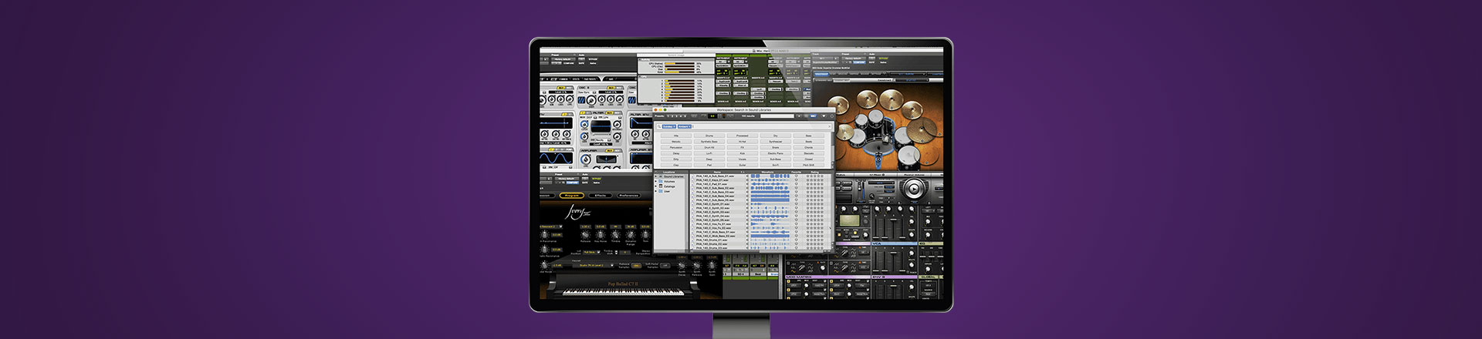1482x339 pixels.
Task: Click the Ivory Release knob
Action: pyautogui.click(x=585, y=235)
